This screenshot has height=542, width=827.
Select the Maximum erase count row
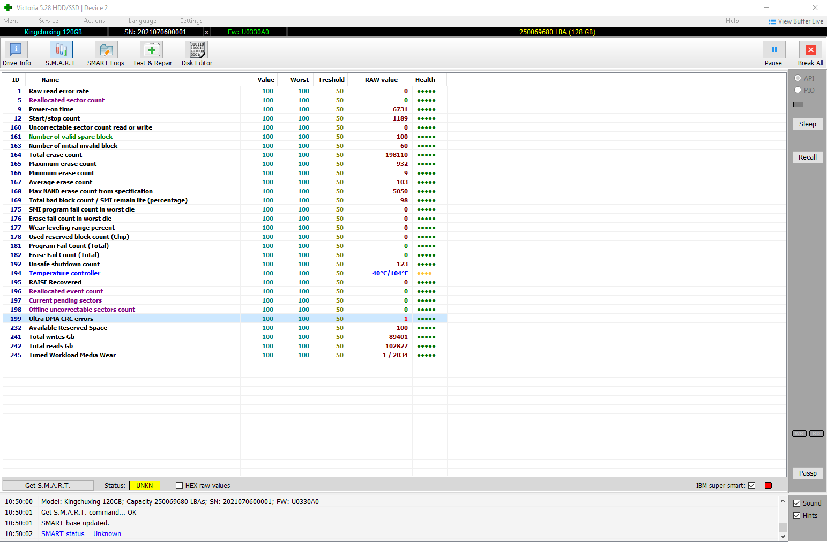225,164
